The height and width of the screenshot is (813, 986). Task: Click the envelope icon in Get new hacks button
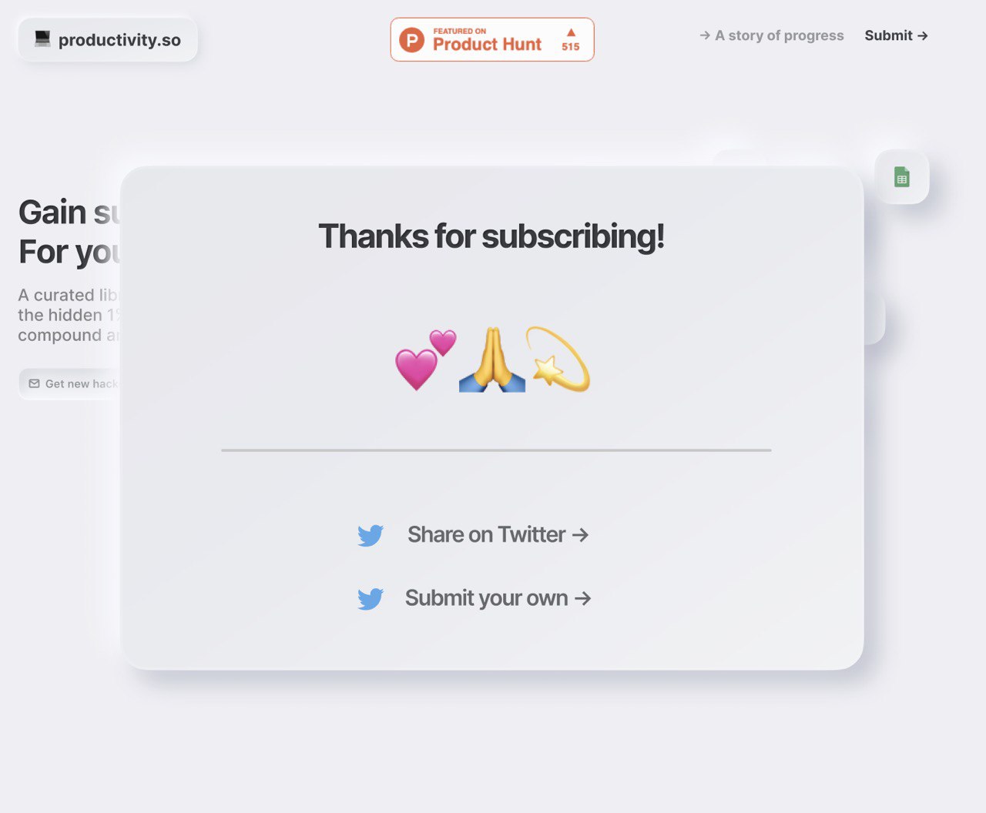click(34, 383)
